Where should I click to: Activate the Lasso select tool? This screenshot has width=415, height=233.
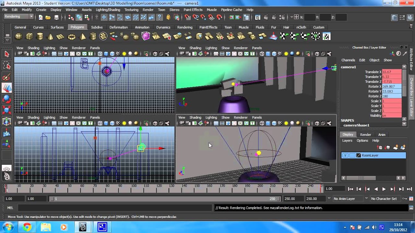click(x=7, y=66)
